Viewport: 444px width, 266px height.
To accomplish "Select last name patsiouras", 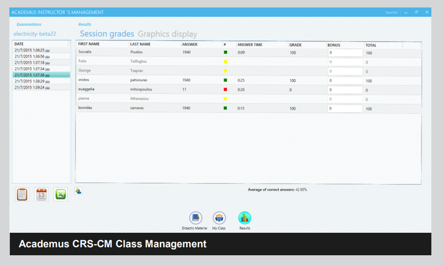I will coord(139,80).
